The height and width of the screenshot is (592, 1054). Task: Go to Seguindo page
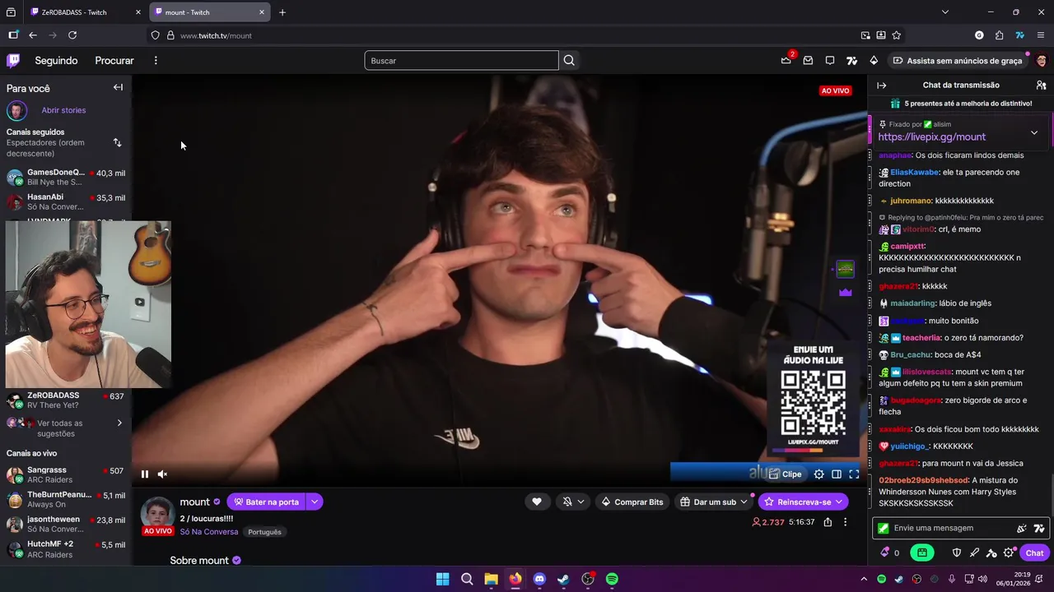(x=56, y=60)
